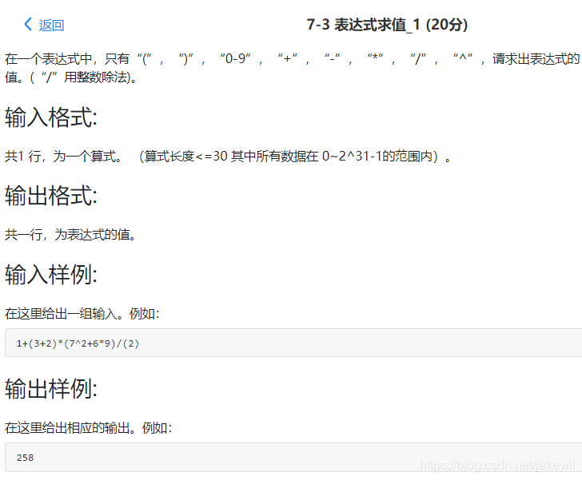The height and width of the screenshot is (480, 582).
Task: Click the back chevron arrow icon
Action: [x=28, y=24]
